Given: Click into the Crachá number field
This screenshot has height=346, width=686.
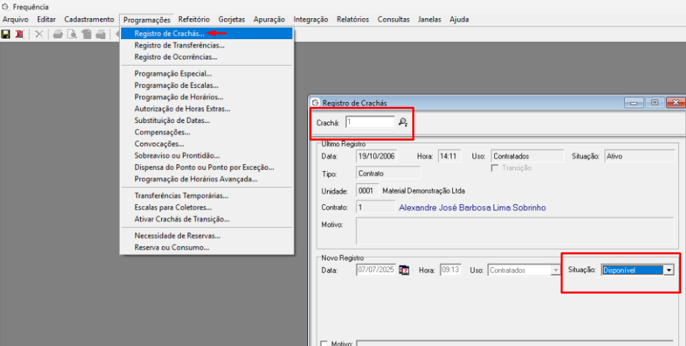Looking at the screenshot, I should click(370, 122).
